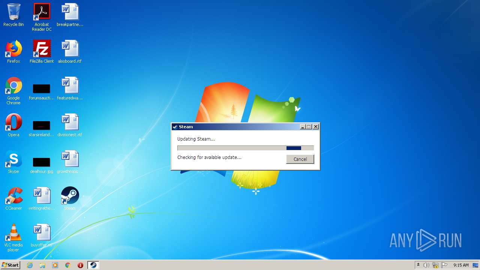Open the volume control in tray
The width and height of the screenshot is (480, 270).
tap(426, 265)
